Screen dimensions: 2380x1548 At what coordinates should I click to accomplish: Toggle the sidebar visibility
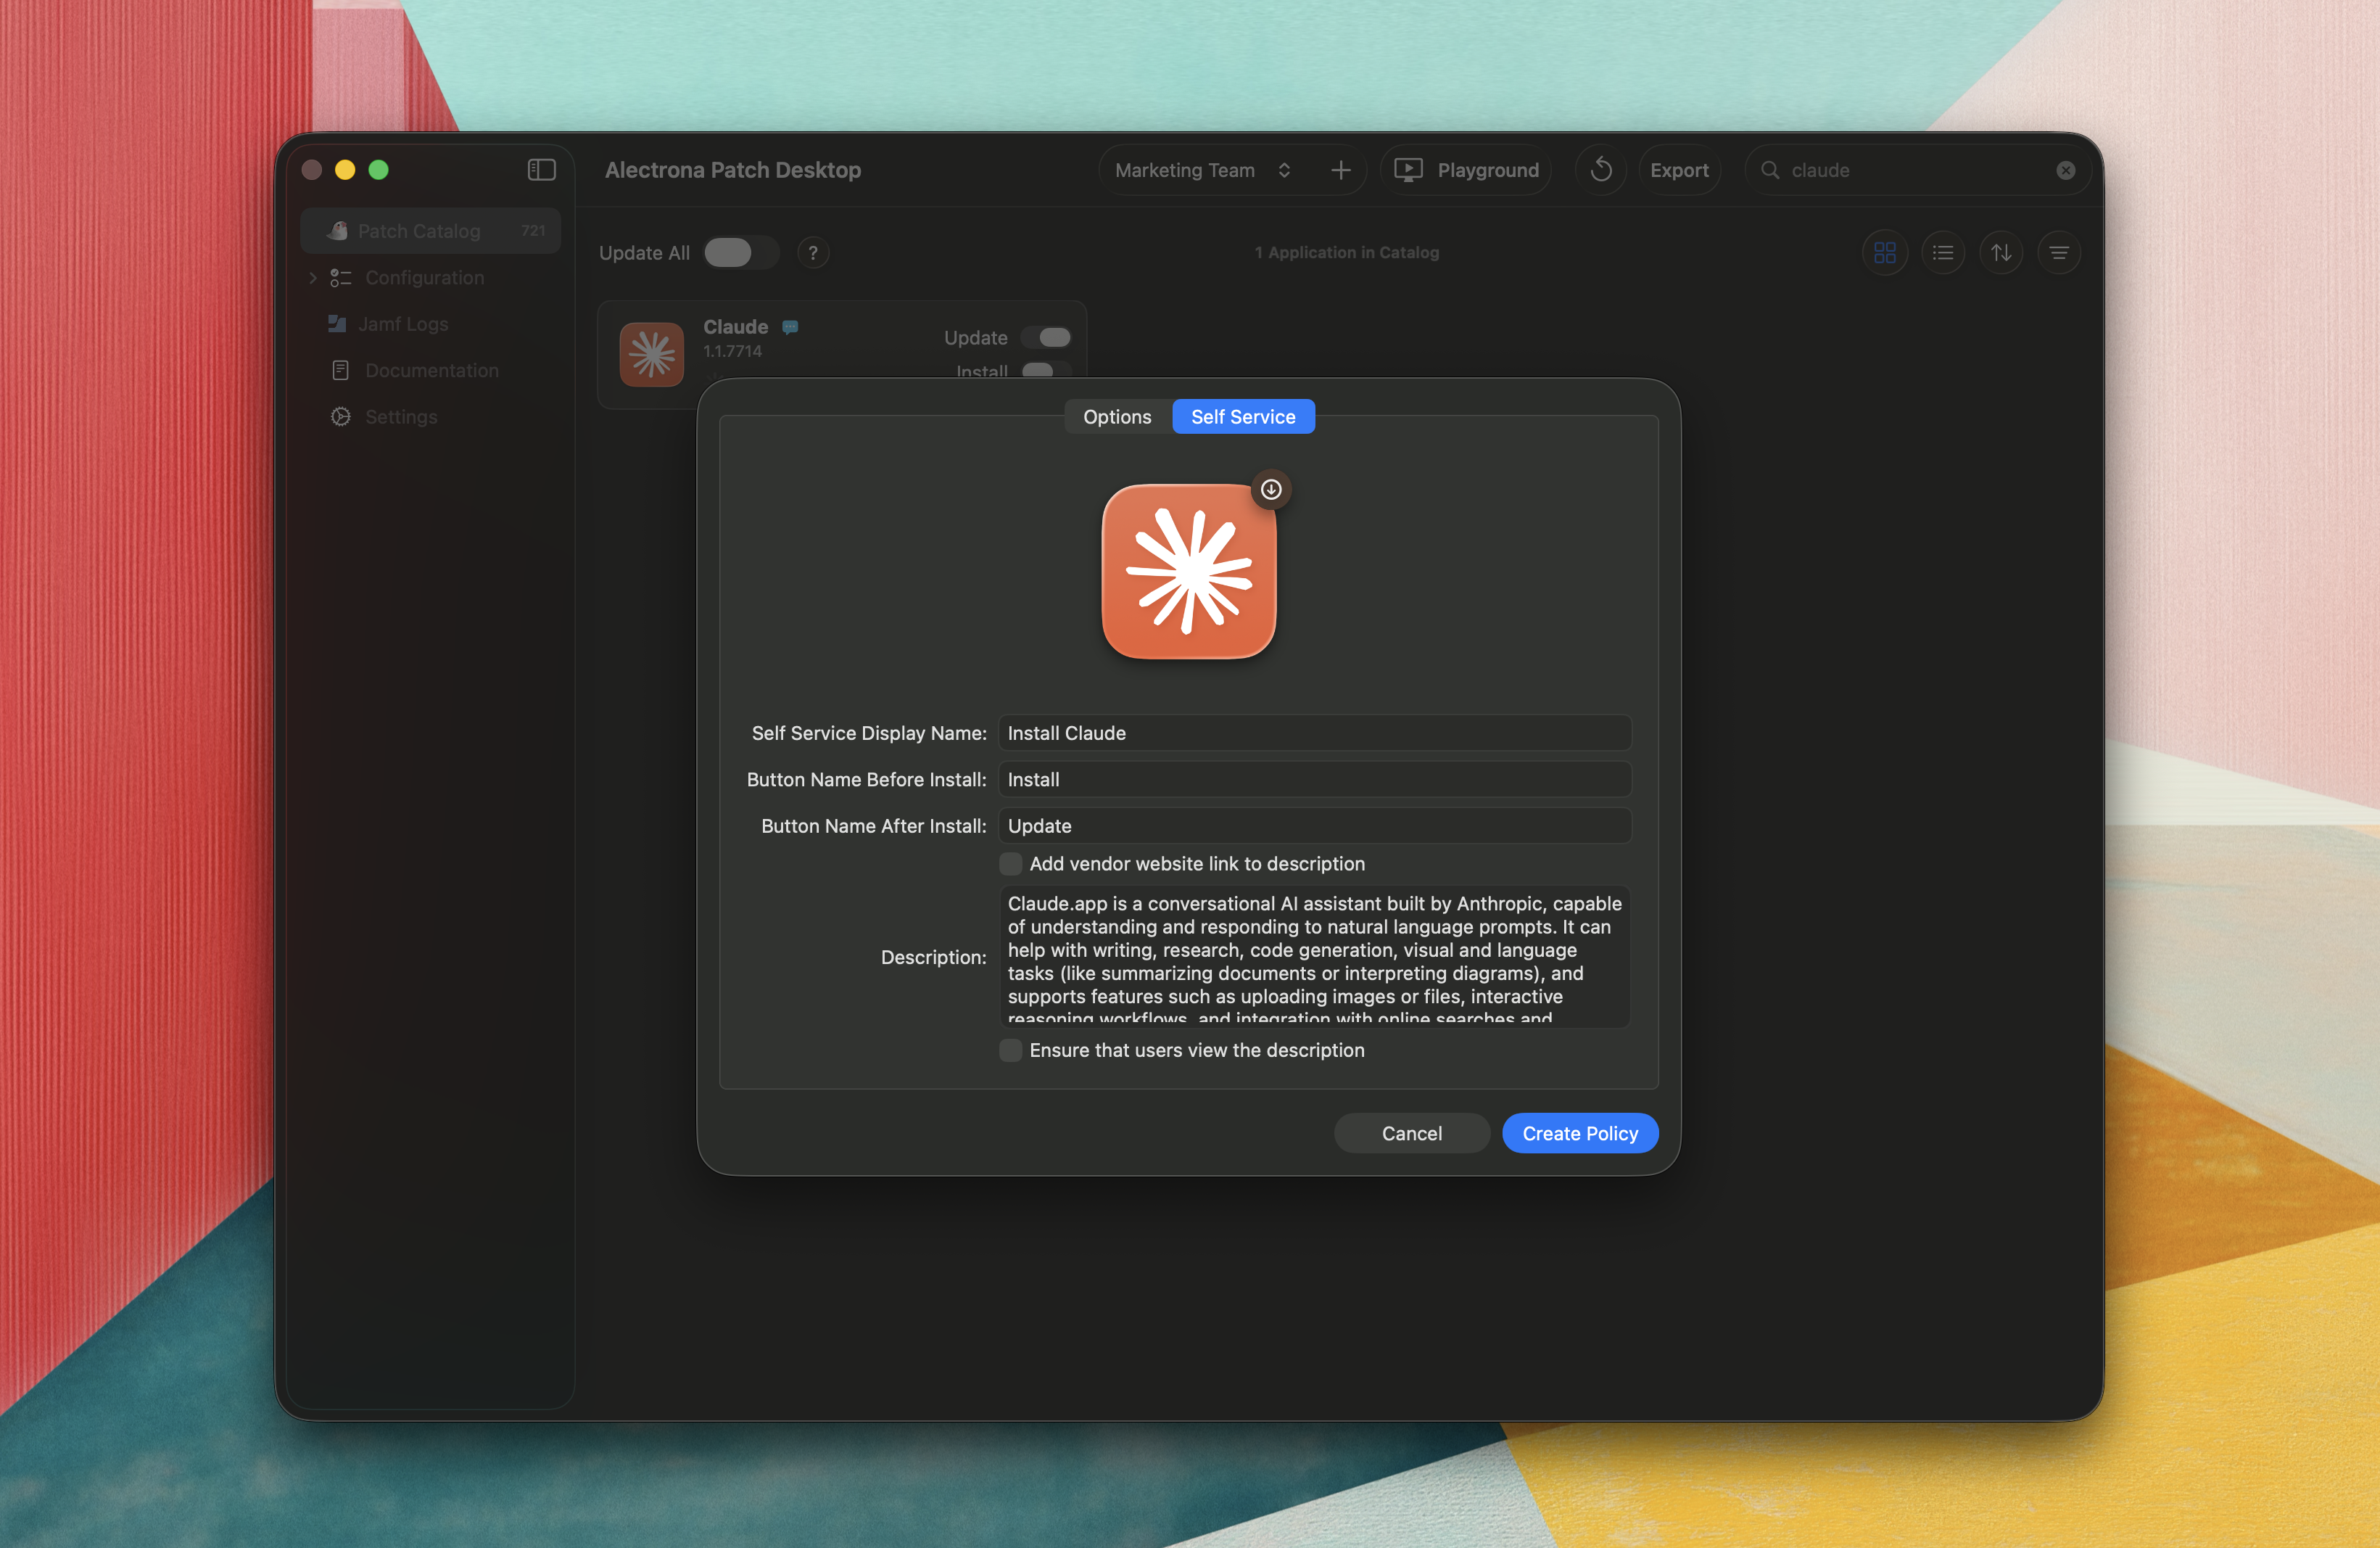[x=541, y=169]
